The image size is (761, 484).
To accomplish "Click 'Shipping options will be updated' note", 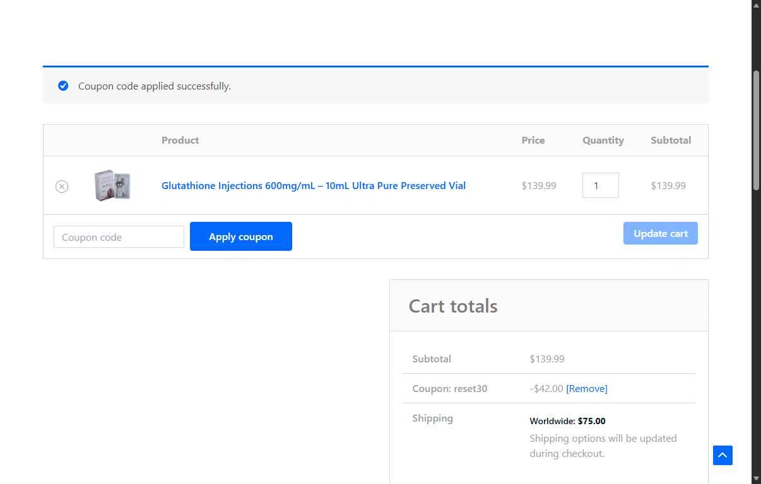I will (x=603, y=446).
